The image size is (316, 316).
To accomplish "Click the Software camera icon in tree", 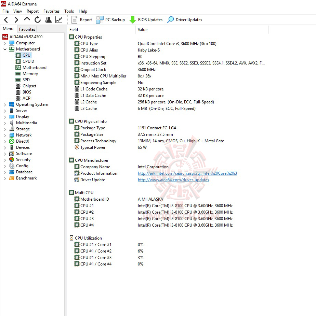I will pos(12,154).
